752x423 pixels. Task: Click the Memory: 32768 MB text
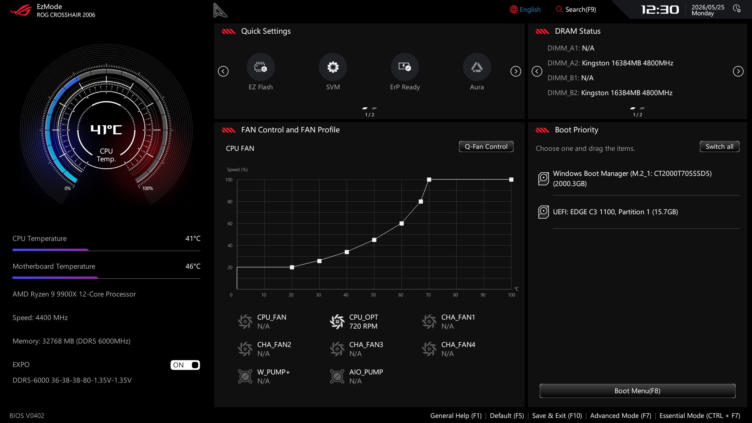pos(71,341)
